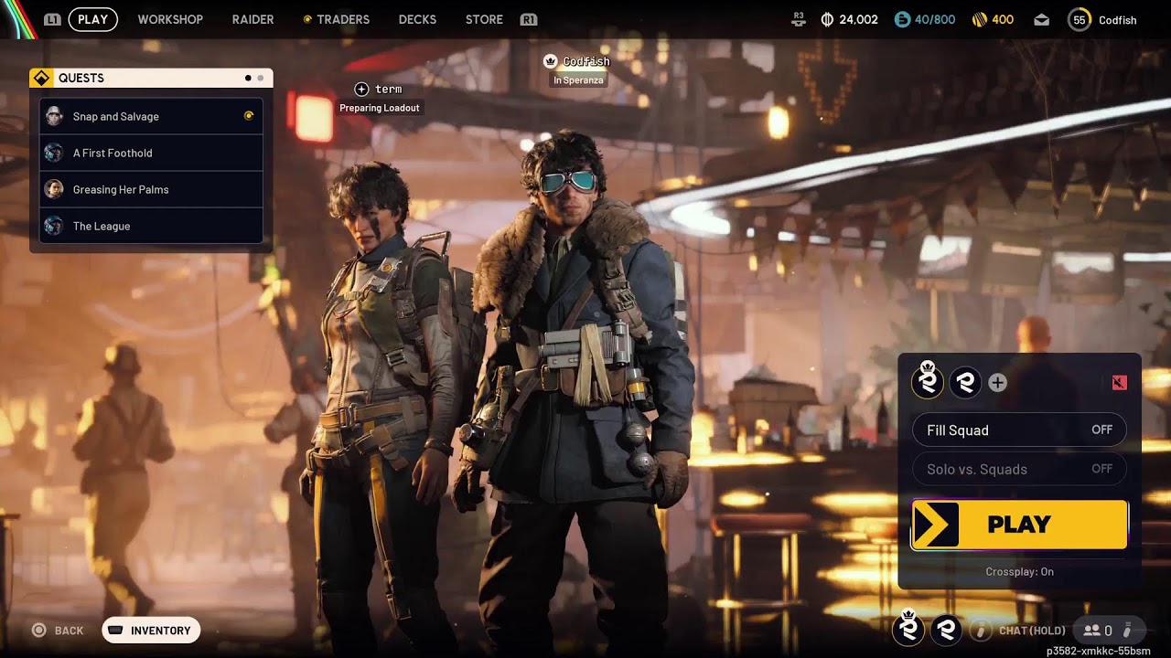Click the coin currency icon beside 24,002
The image size is (1171, 658).
(x=827, y=19)
